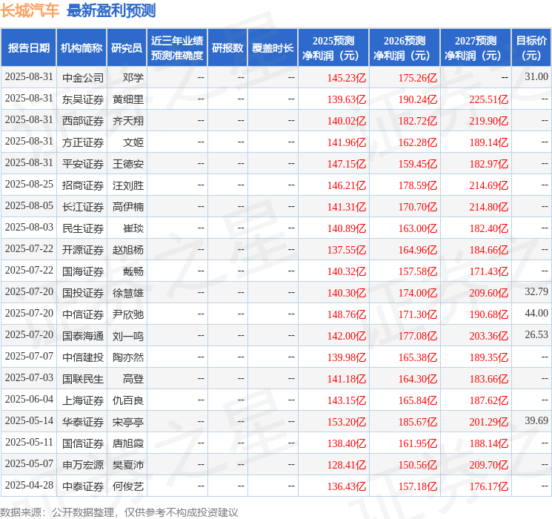Click the 研报数 column header
This screenshot has height=519, width=552.
click(x=227, y=47)
